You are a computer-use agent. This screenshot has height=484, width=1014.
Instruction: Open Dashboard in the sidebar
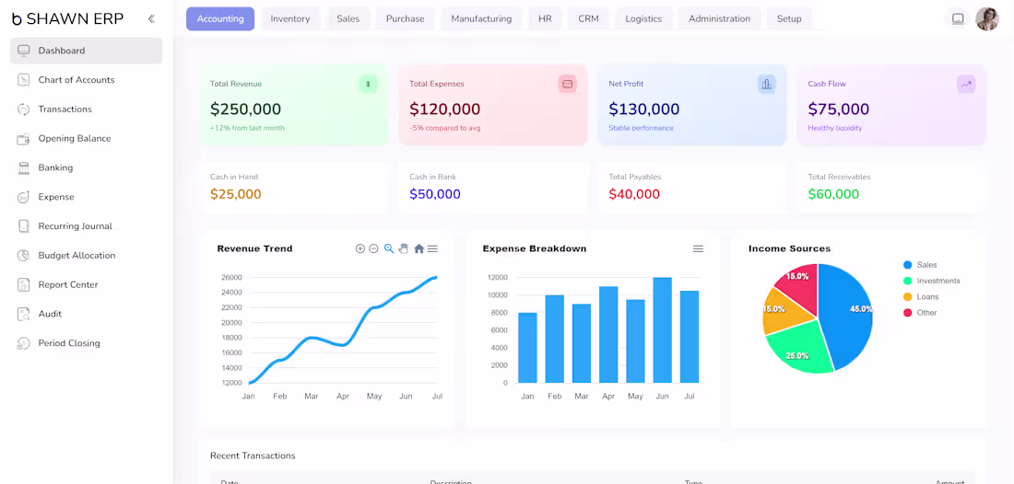[x=86, y=51]
